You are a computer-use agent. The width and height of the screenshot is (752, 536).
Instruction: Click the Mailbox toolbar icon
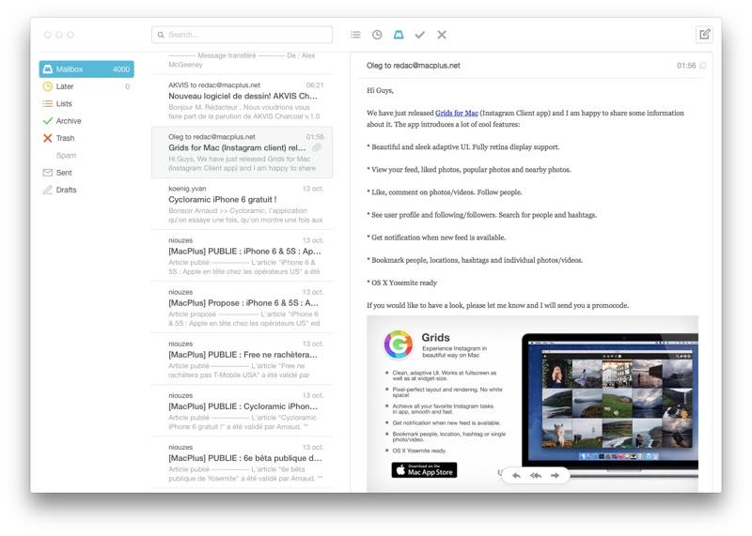point(399,35)
